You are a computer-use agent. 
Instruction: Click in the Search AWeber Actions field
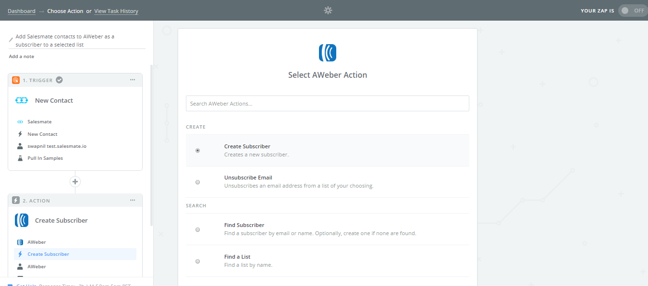click(x=328, y=104)
